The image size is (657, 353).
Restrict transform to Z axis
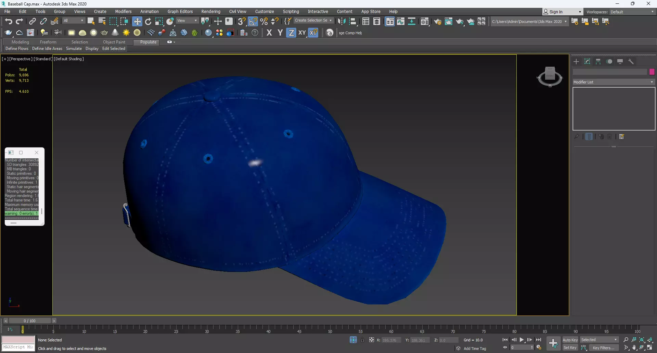tap(291, 33)
